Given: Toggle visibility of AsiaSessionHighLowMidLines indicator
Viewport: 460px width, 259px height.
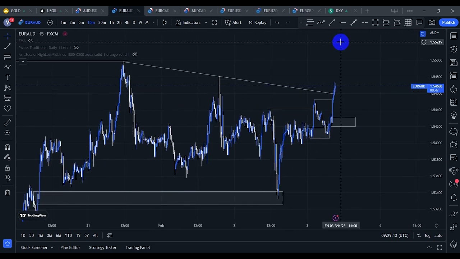Looking at the screenshot, I should tap(135, 55).
